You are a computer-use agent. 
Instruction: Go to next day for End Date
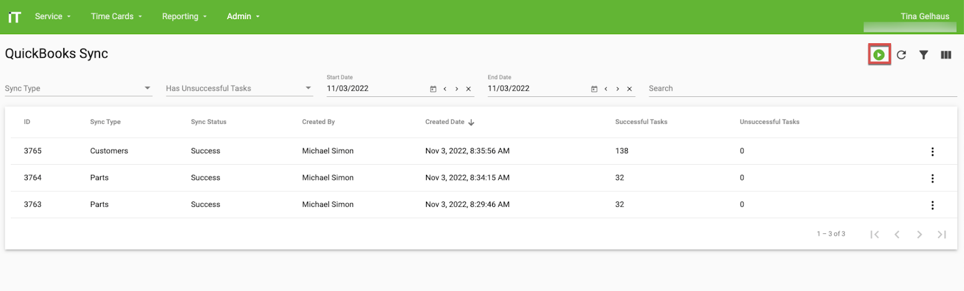pos(618,89)
